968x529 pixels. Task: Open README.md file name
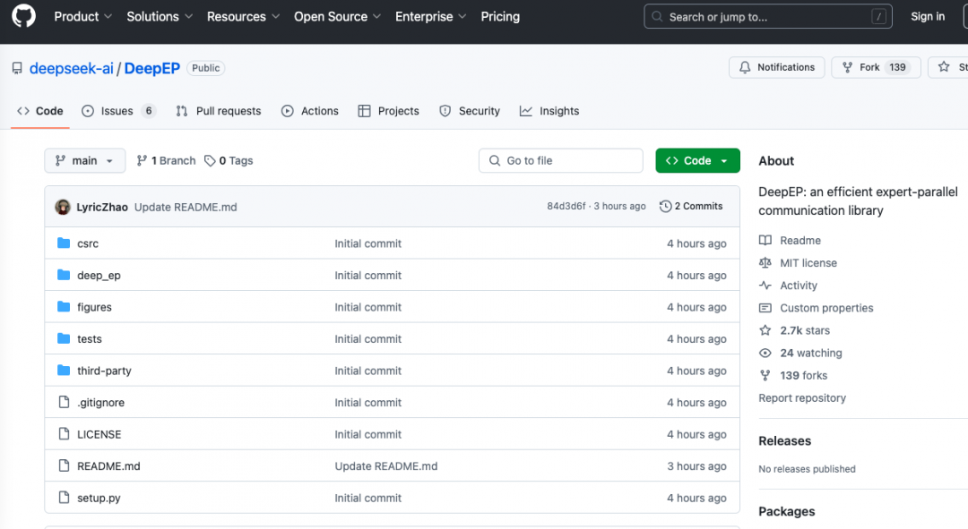[x=108, y=466]
